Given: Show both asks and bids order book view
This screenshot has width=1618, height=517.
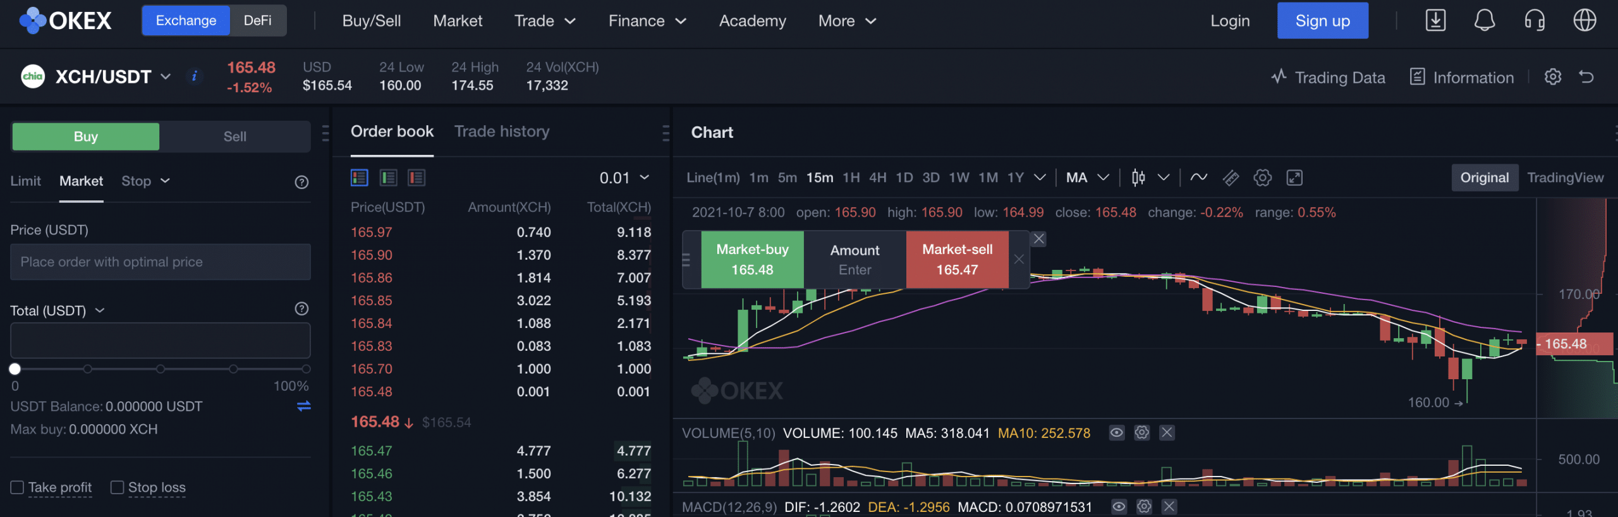Looking at the screenshot, I should tap(360, 178).
